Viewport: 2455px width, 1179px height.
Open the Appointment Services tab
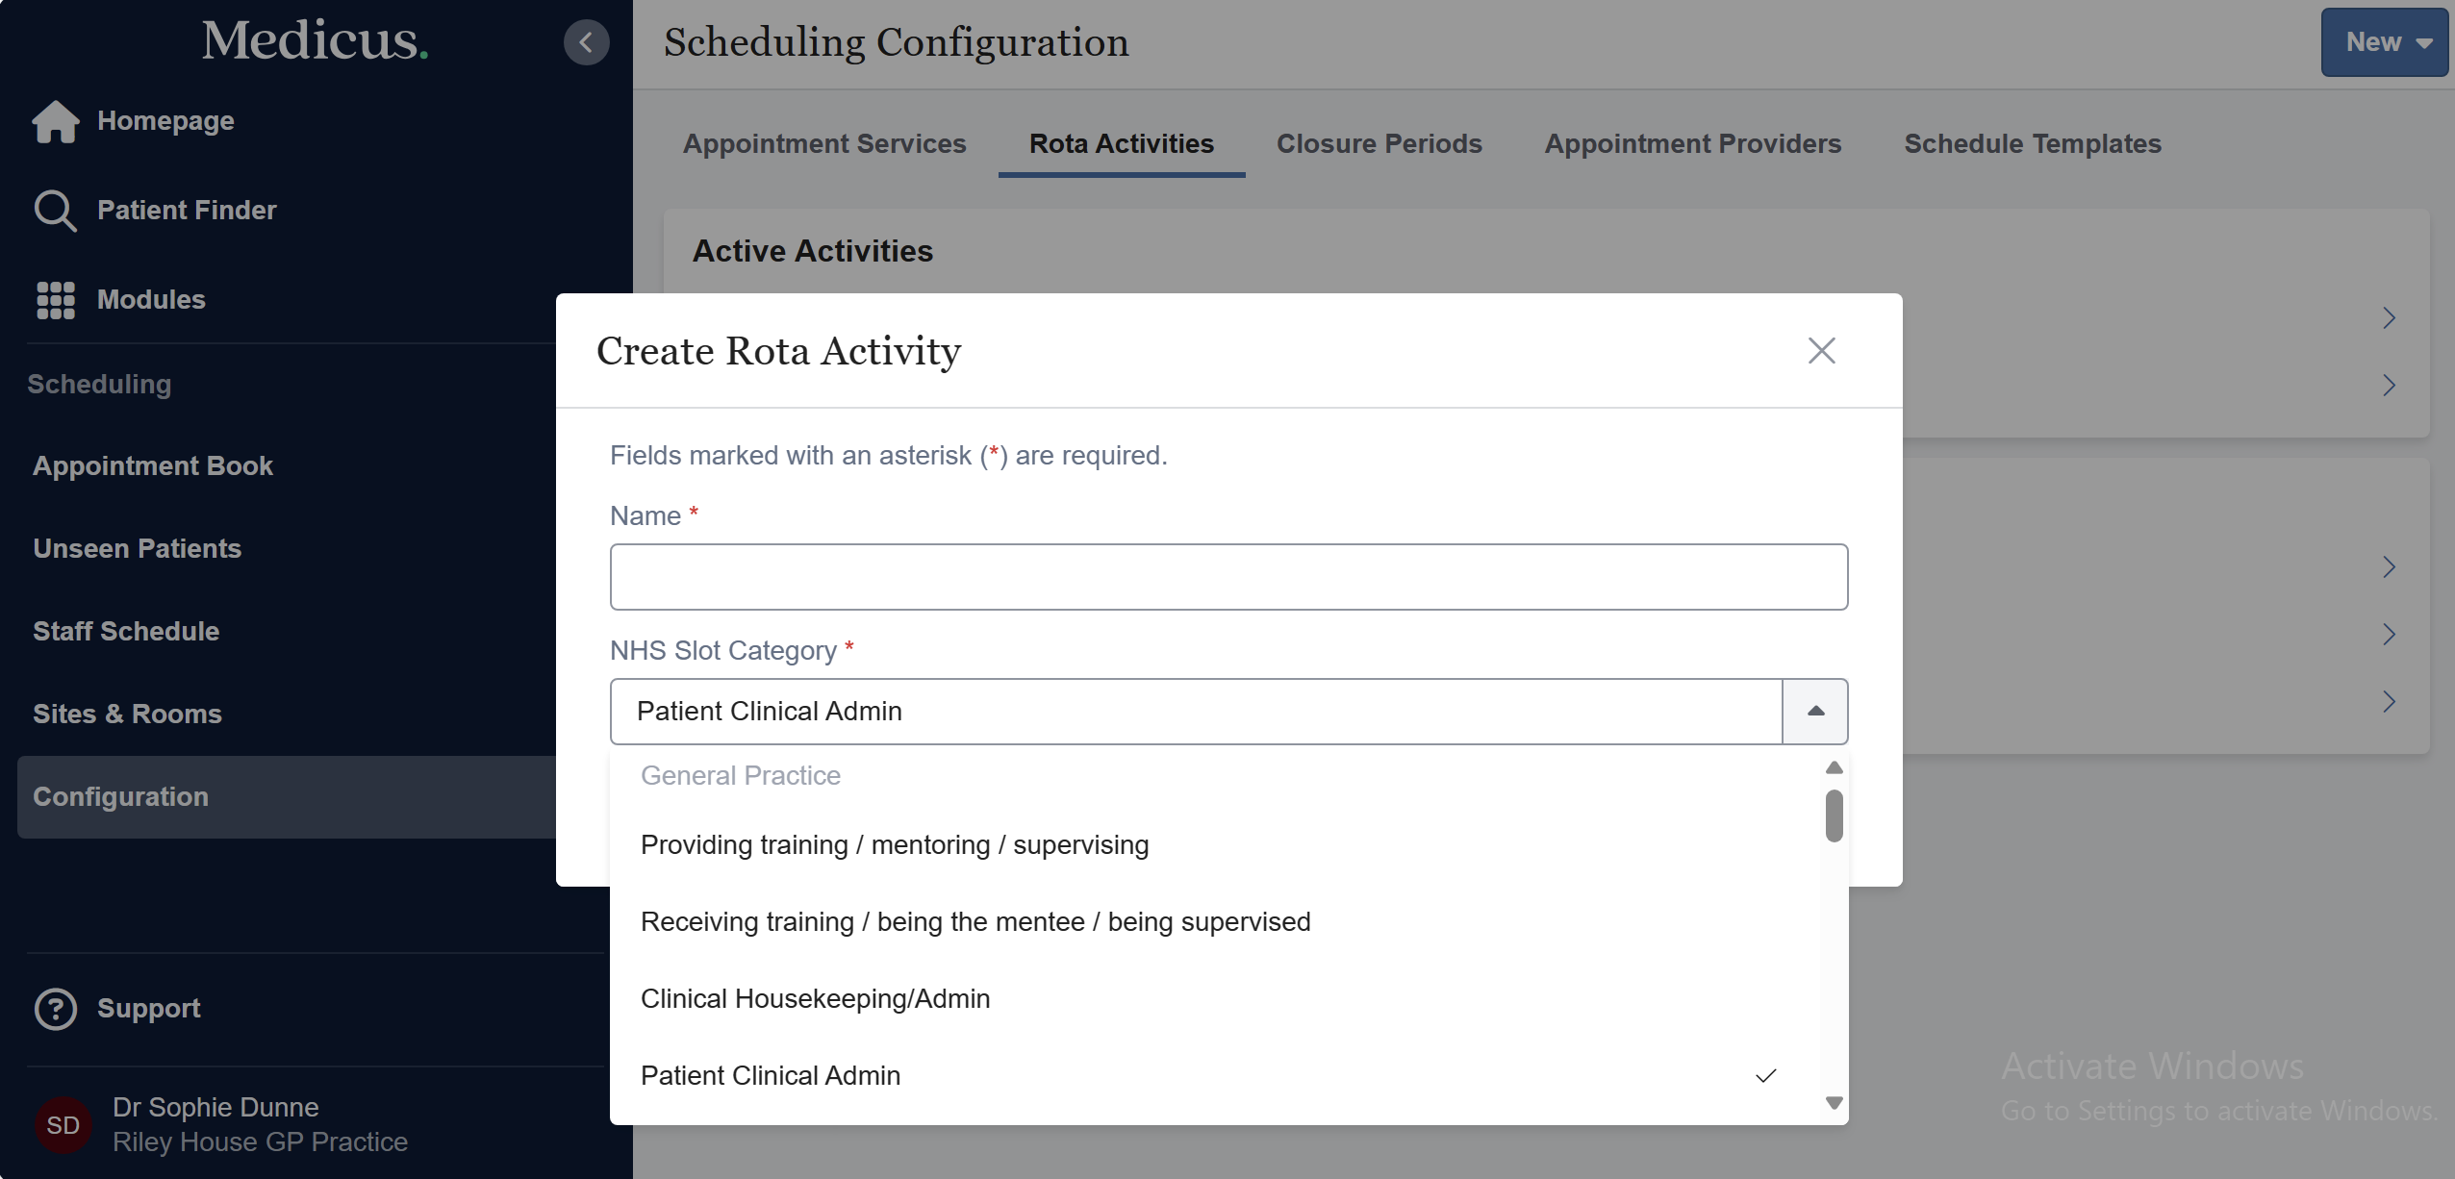823,143
